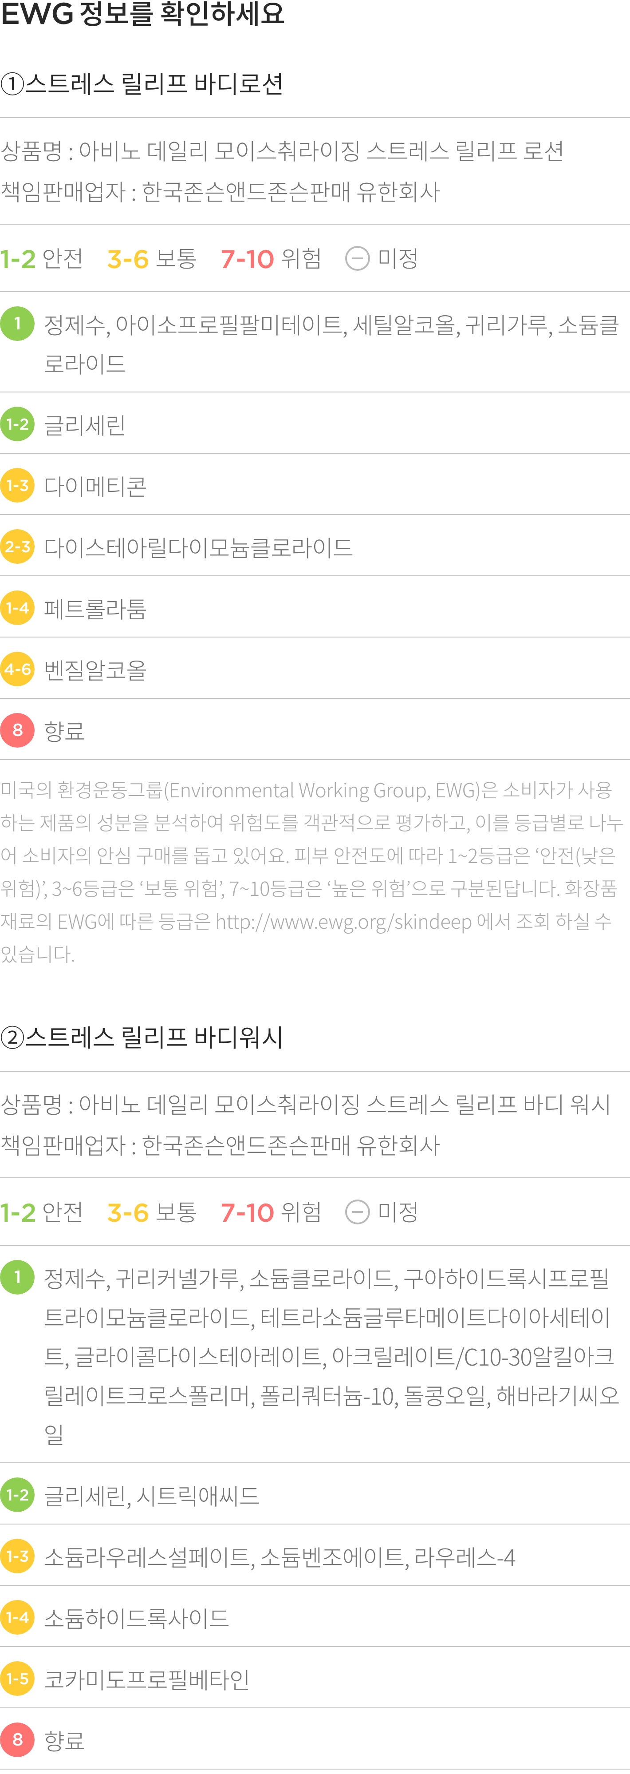Click the 7-10 위험 legend label in body wash section
The width and height of the screenshot is (630, 1774).
pyautogui.click(x=271, y=1212)
